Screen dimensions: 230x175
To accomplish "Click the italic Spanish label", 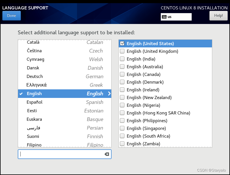I will [95, 102].
